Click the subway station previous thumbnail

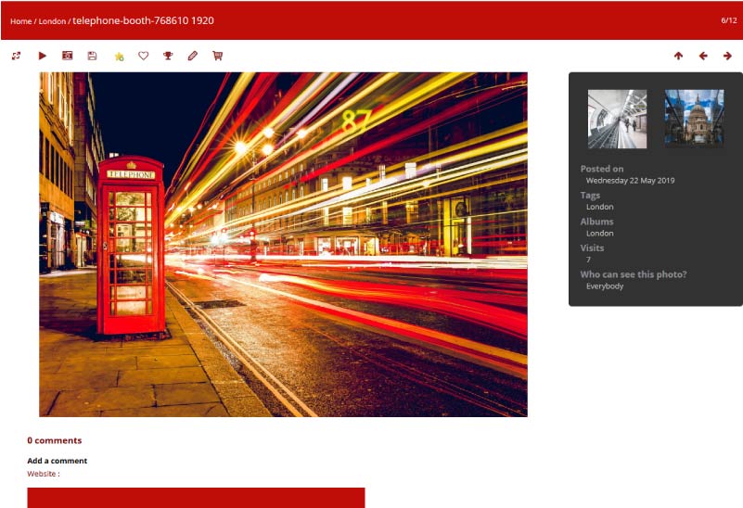click(617, 119)
